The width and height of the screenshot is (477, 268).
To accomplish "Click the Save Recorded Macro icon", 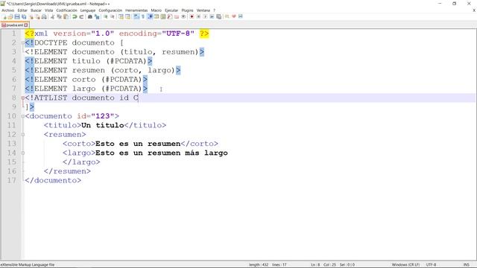I will point(218,16).
